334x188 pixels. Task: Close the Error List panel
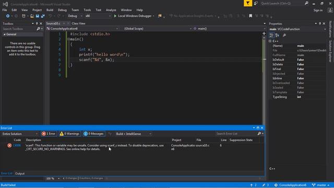(262, 128)
